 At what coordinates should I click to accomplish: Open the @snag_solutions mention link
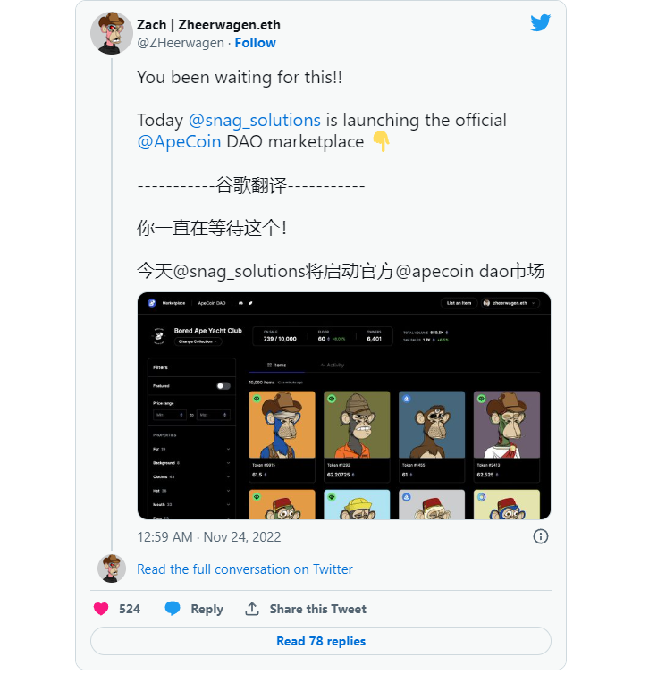click(255, 121)
